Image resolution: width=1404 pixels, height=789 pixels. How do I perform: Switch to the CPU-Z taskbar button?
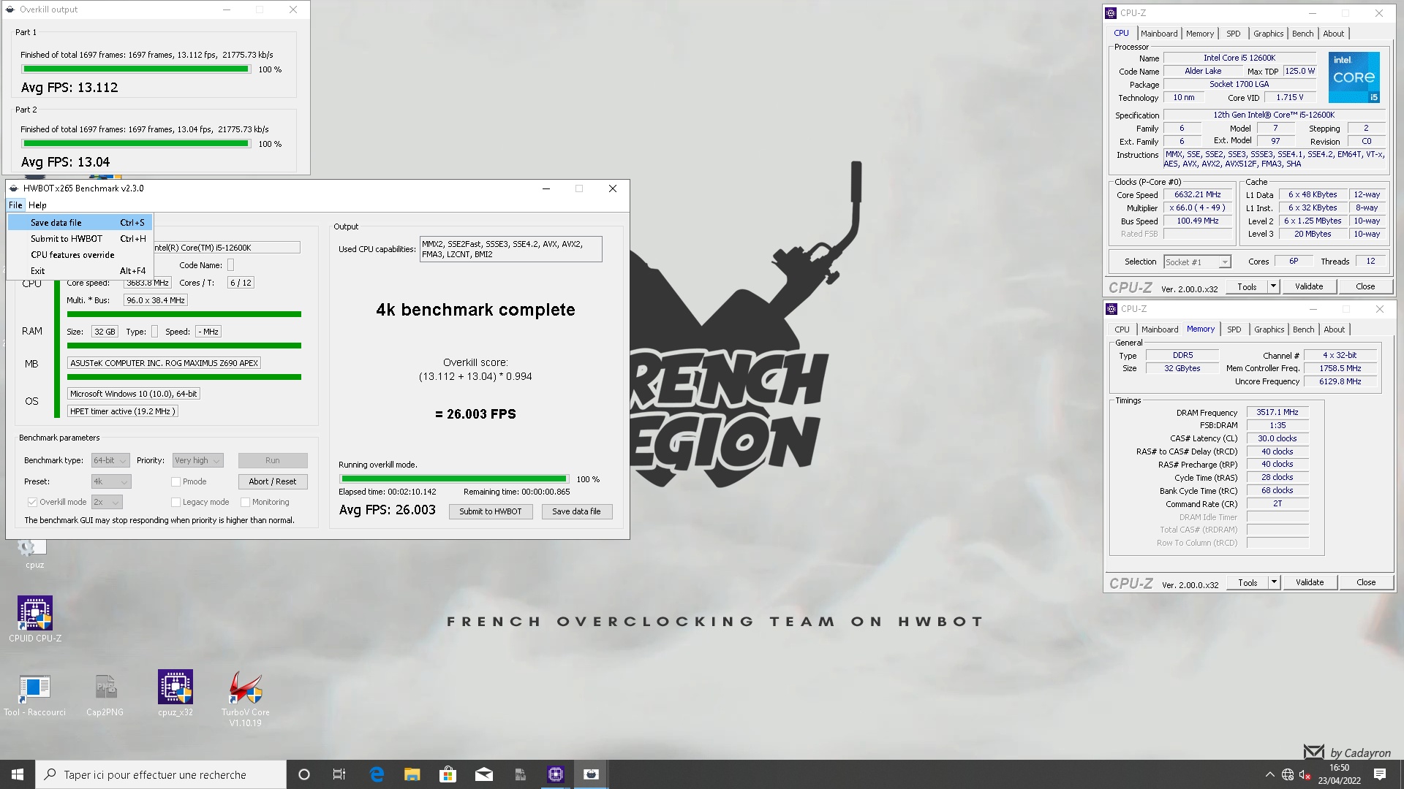click(x=556, y=774)
